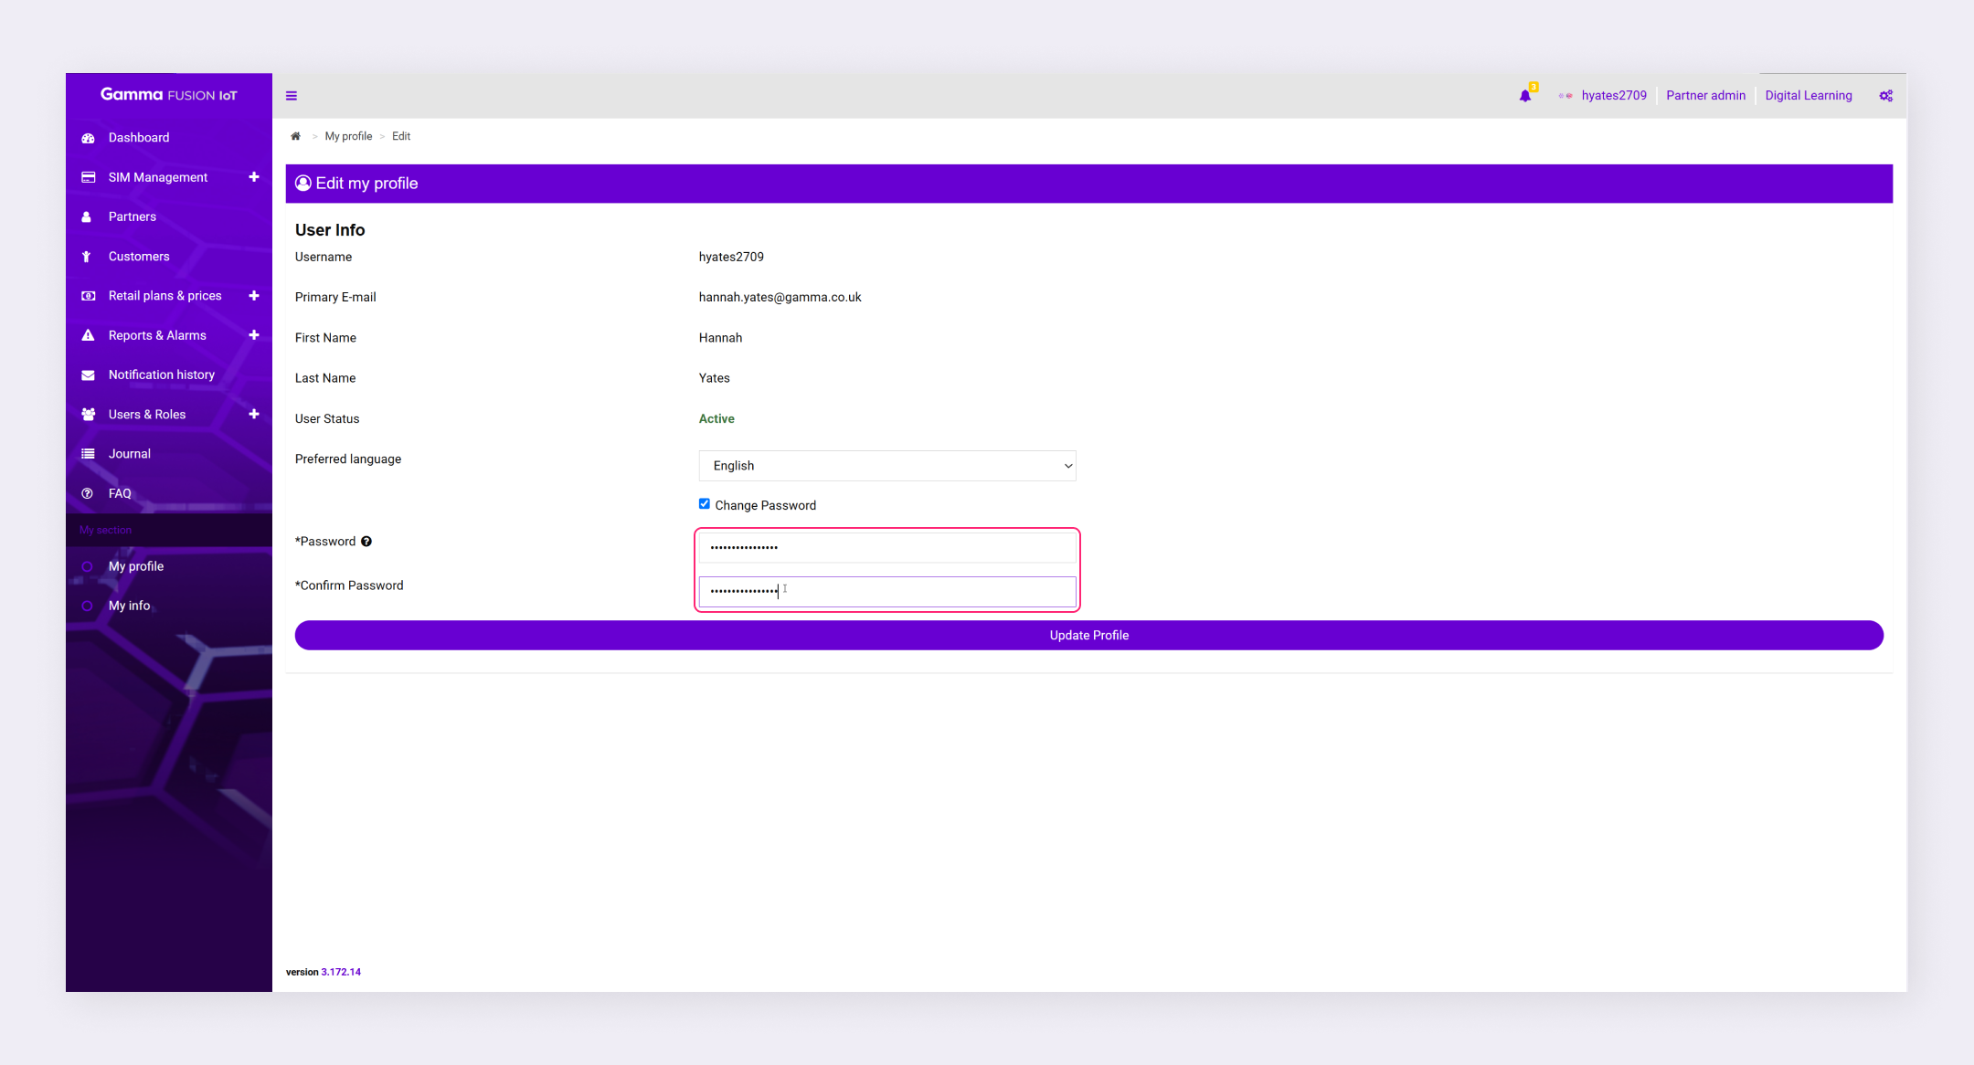Expand the Reports & Alarms submenu
The width and height of the screenshot is (1974, 1065).
click(x=254, y=335)
